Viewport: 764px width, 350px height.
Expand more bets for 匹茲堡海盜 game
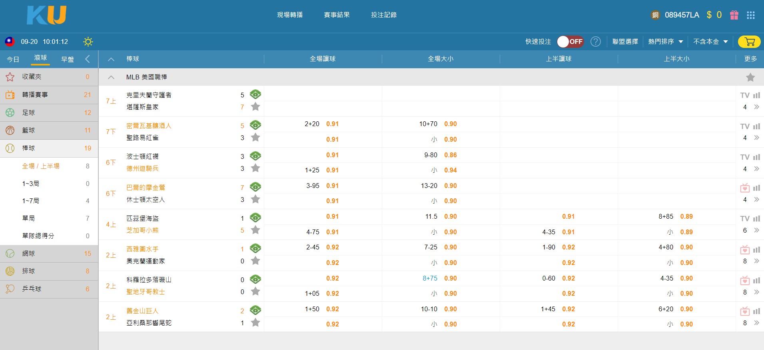click(x=756, y=230)
